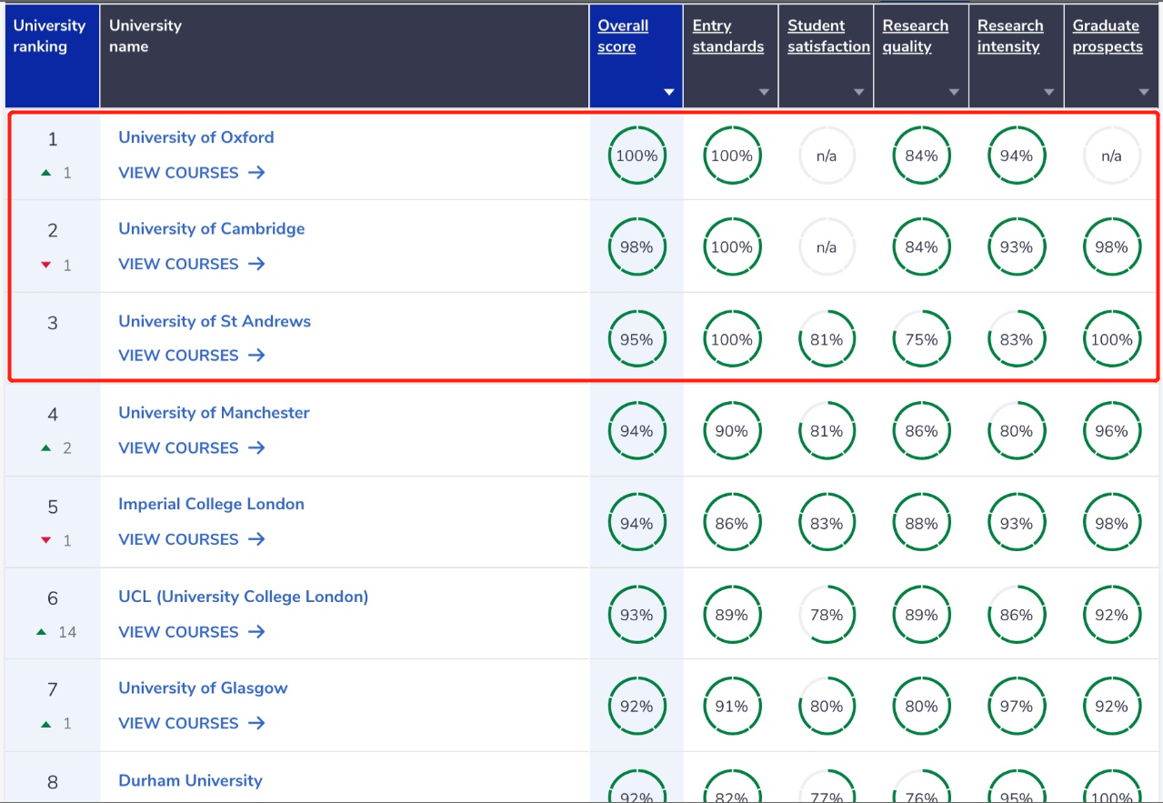This screenshot has height=803, width=1163.
Task: Open the UCL (University College London) link
Action: tap(244, 597)
